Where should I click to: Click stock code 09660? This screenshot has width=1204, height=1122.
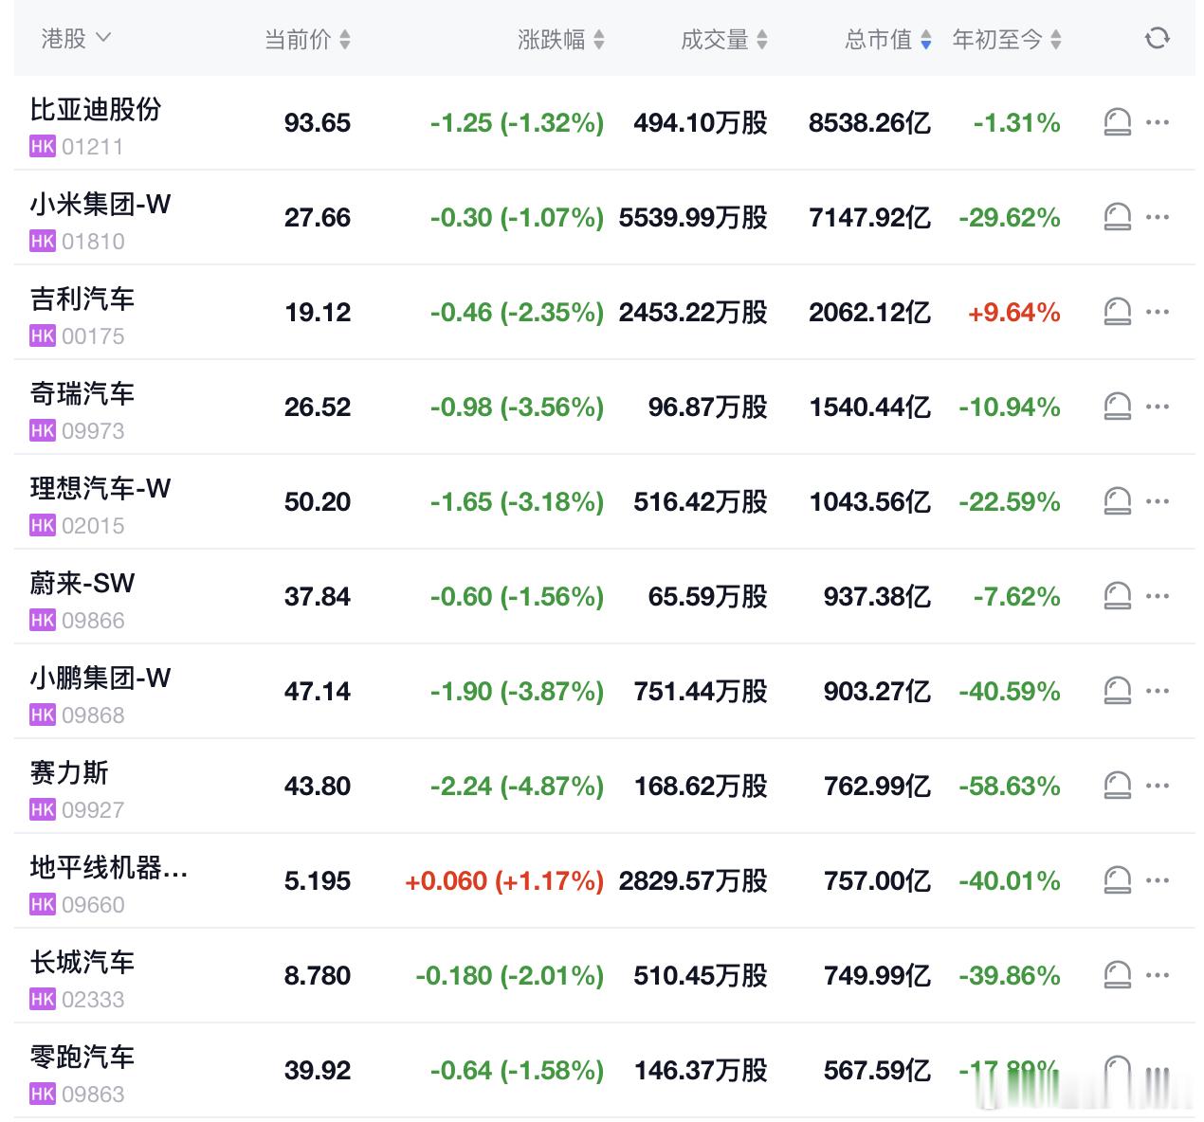pos(93,905)
